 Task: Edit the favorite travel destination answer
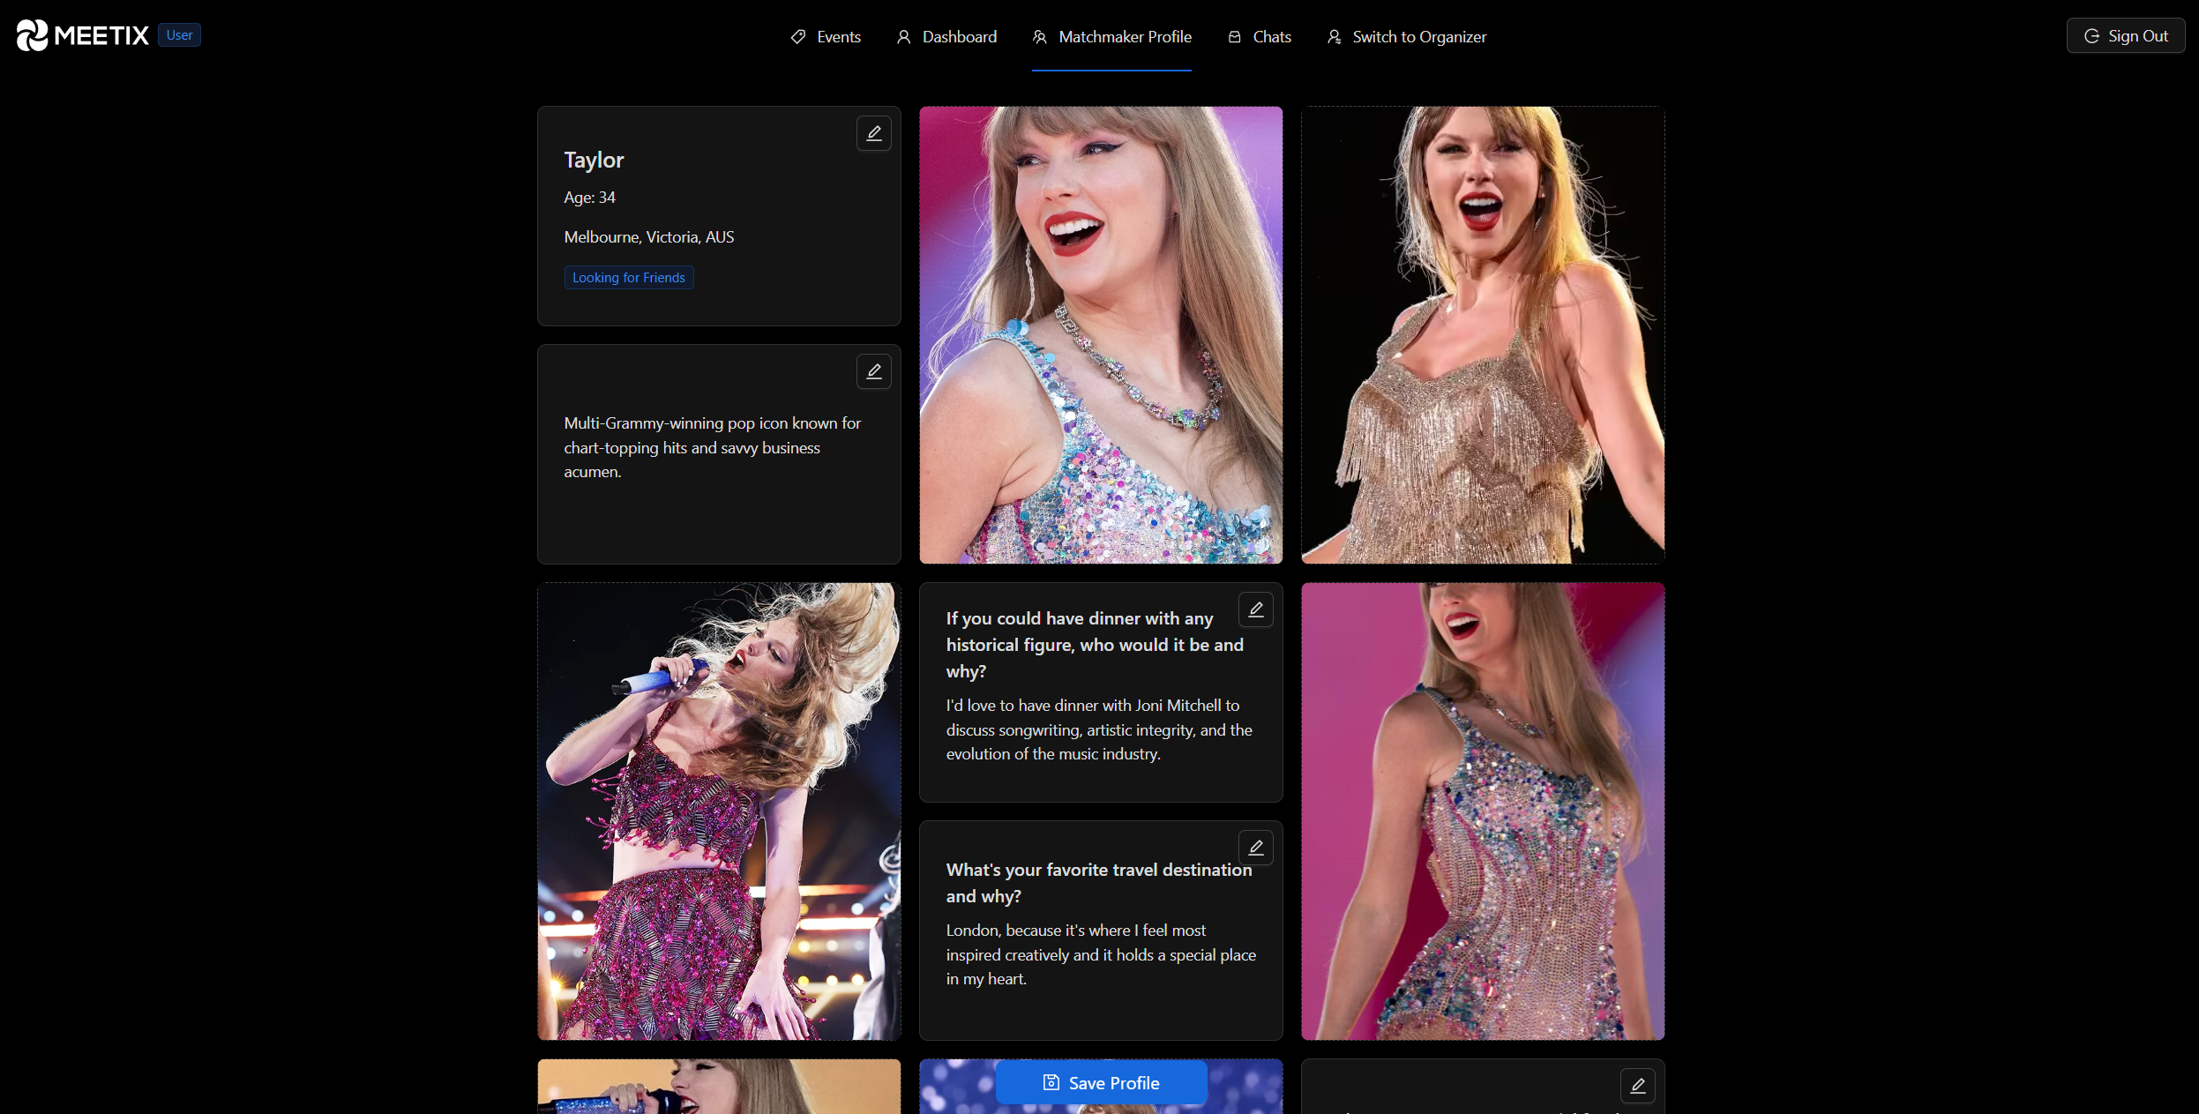[1255, 848]
